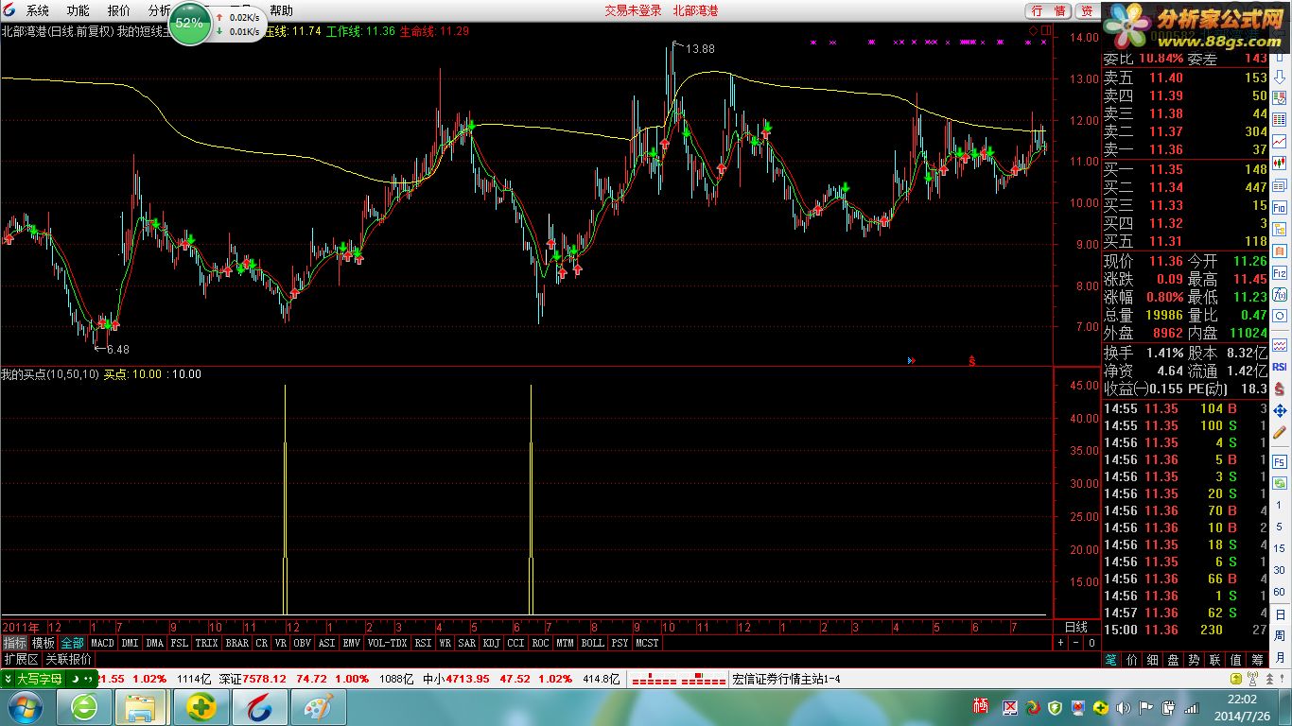Click the 资 button beside 行情
Image resolution: width=1292 pixels, height=726 pixels.
1088,10
